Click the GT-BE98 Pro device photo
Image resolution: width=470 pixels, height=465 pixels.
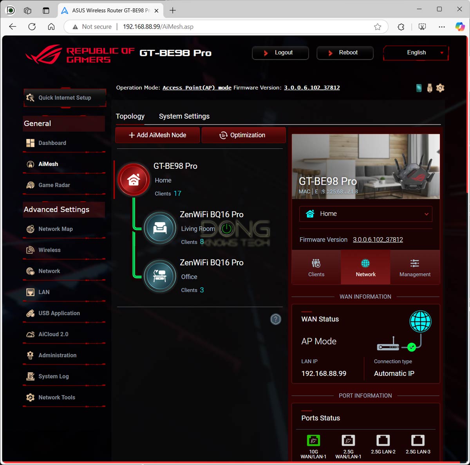(366, 166)
